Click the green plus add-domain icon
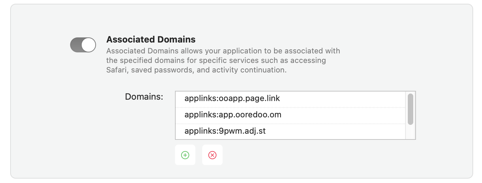The image size is (482, 183). [x=185, y=155]
